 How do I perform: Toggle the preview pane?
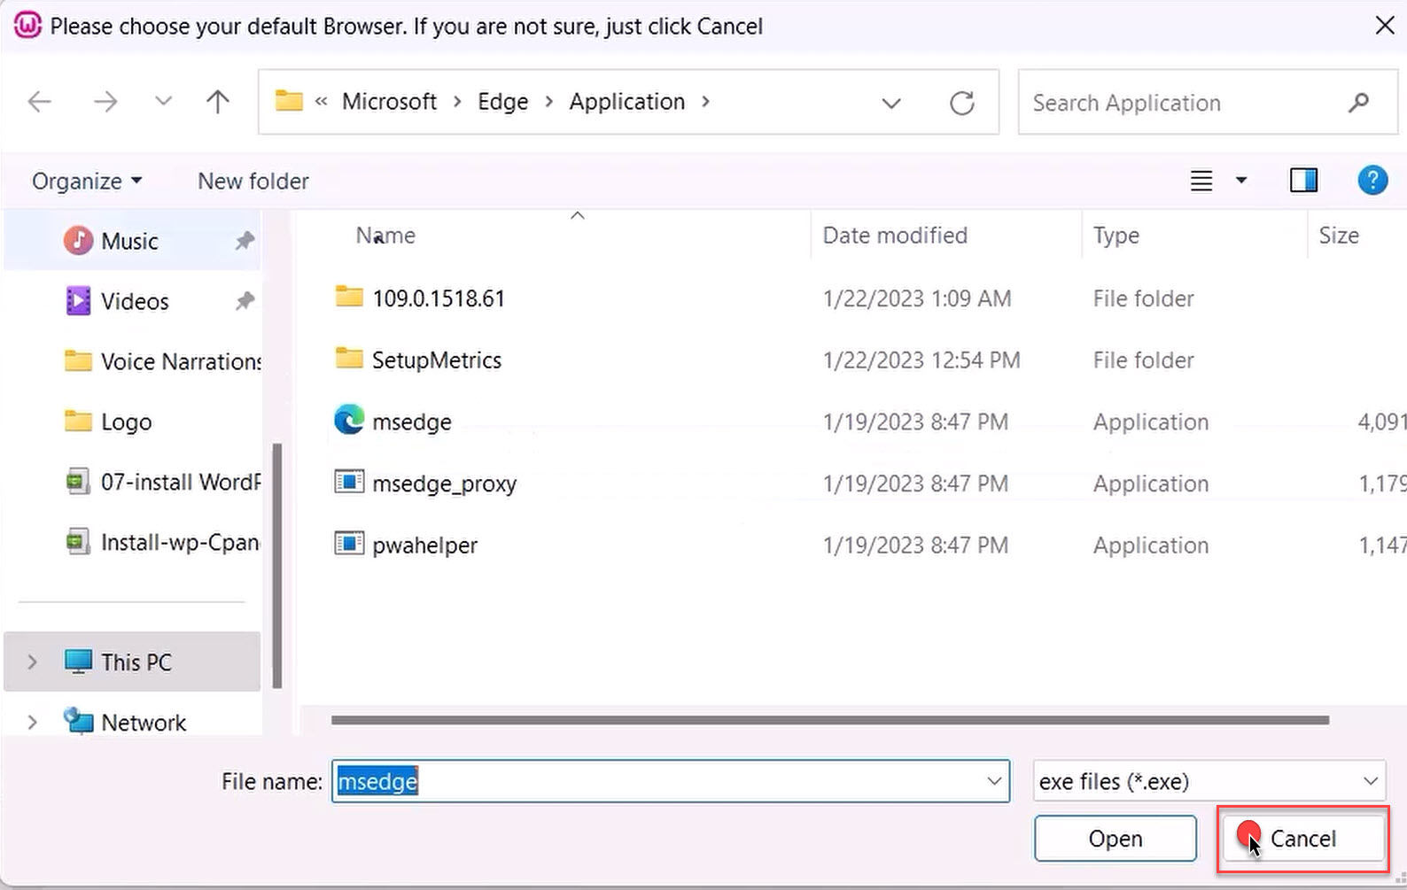[x=1303, y=181]
